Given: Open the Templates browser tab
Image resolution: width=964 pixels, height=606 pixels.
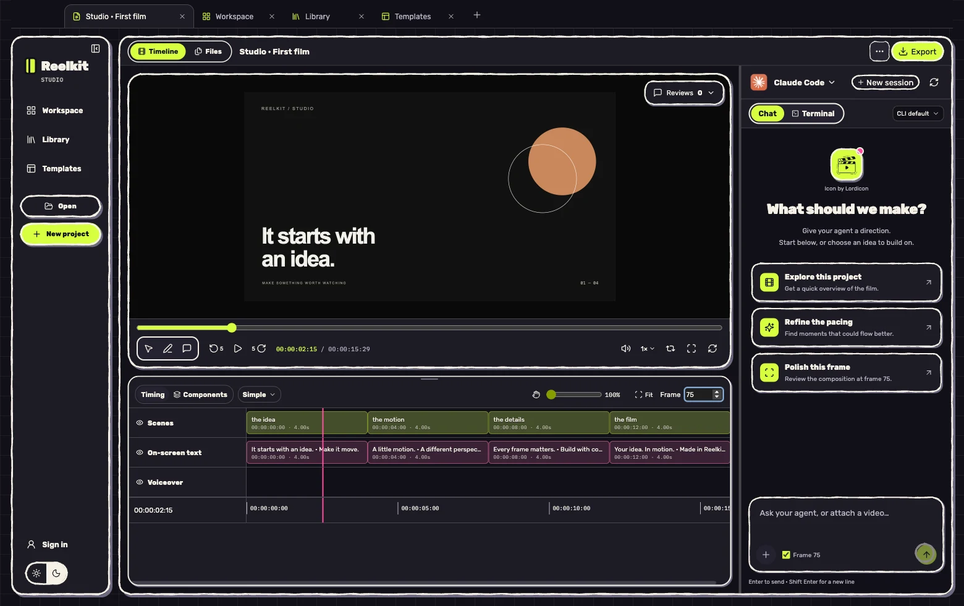Looking at the screenshot, I should click(x=413, y=17).
